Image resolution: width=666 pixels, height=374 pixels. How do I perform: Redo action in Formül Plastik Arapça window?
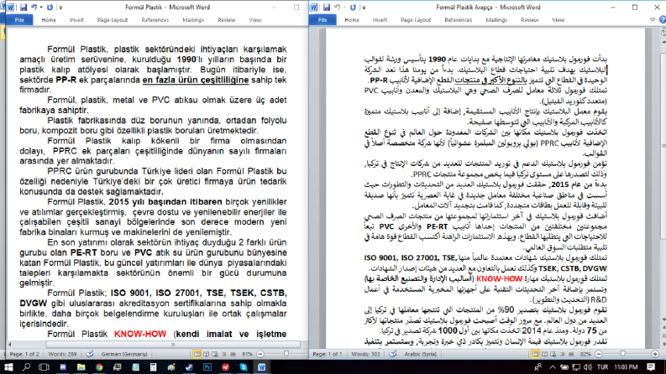click(353, 8)
